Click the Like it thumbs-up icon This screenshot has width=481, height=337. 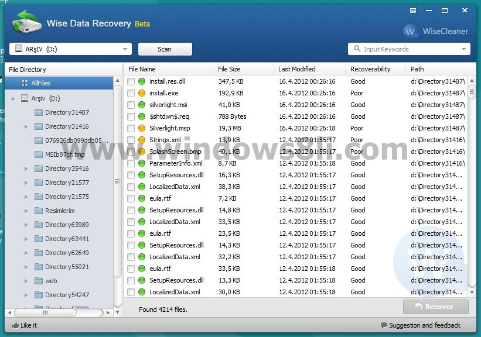tap(15, 325)
